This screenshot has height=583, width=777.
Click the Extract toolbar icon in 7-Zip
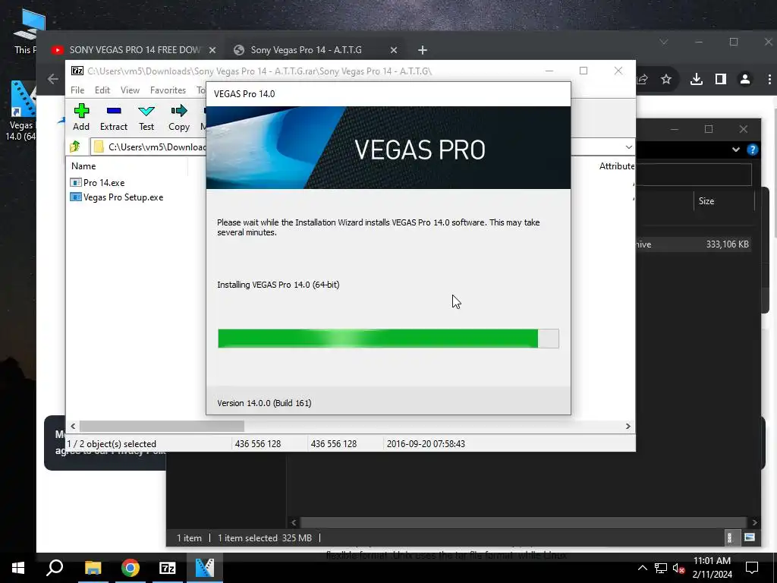pos(114,117)
